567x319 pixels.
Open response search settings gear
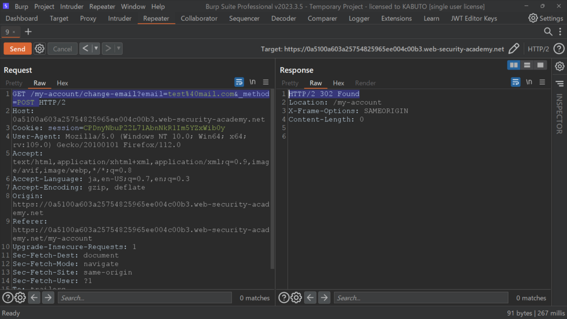pos(296,298)
